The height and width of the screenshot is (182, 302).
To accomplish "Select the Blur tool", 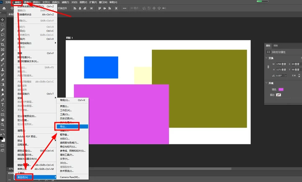I will pos(3,90).
